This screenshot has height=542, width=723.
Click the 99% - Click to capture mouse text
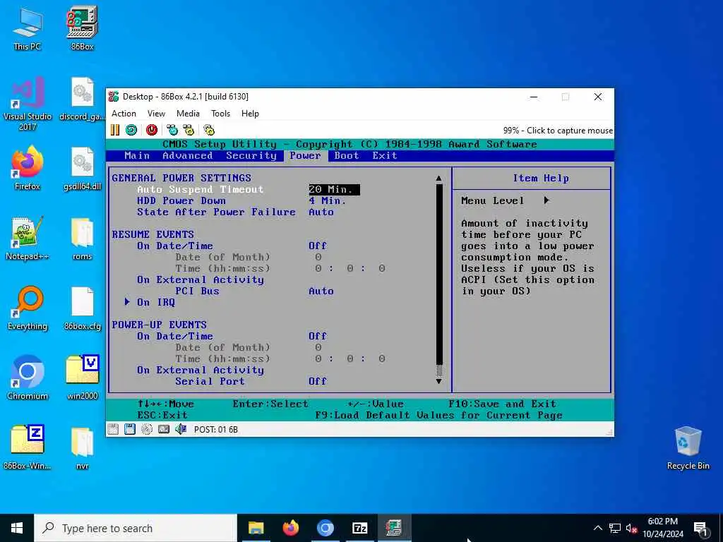click(558, 131)
